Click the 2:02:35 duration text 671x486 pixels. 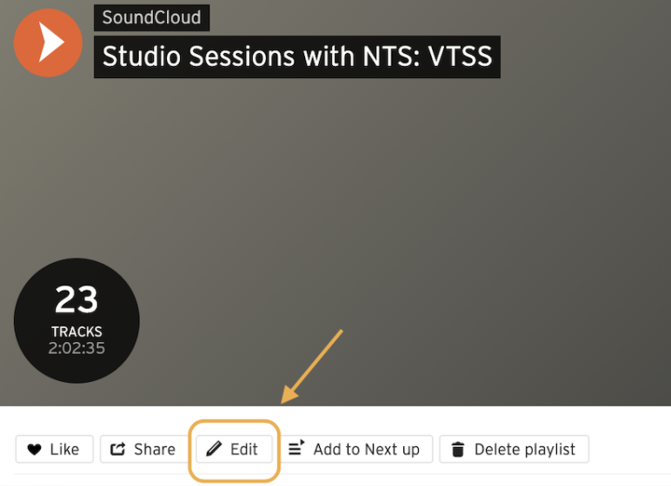click(x=76, y=348)
